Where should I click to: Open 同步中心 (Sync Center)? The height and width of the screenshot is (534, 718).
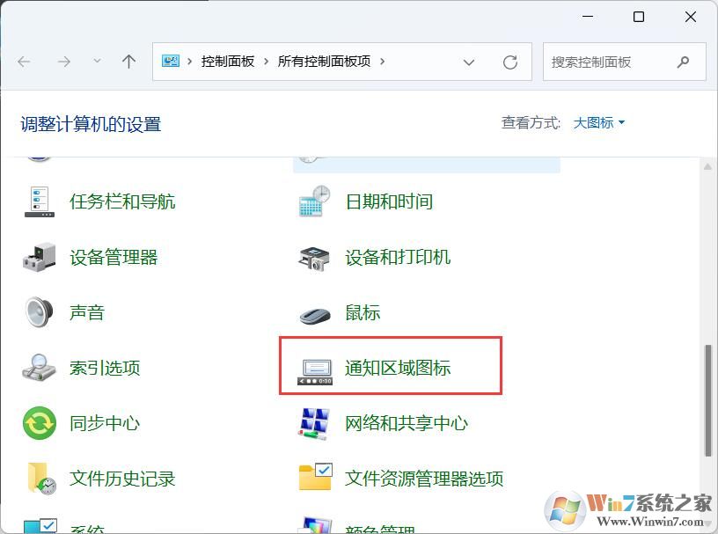tap(105, 423)
